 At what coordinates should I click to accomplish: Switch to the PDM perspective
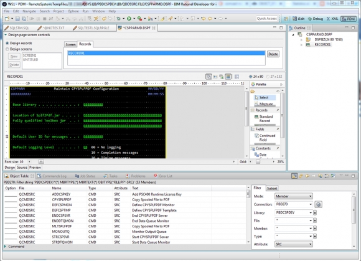coord(349,19)
